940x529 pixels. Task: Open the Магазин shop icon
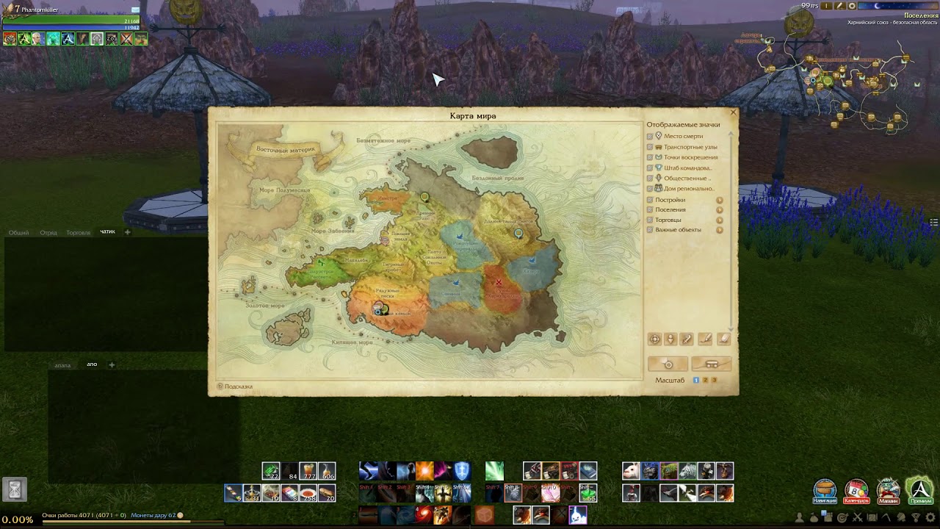tap(888, 491)
